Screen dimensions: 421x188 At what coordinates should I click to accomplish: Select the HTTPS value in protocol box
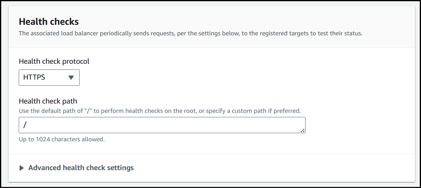(34, 78)
